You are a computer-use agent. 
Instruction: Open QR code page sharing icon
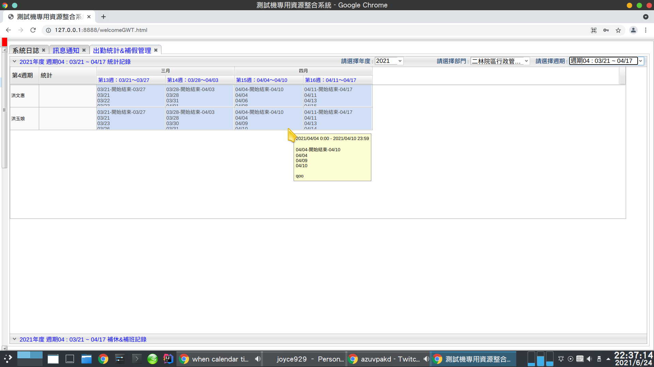click(594, 30)
